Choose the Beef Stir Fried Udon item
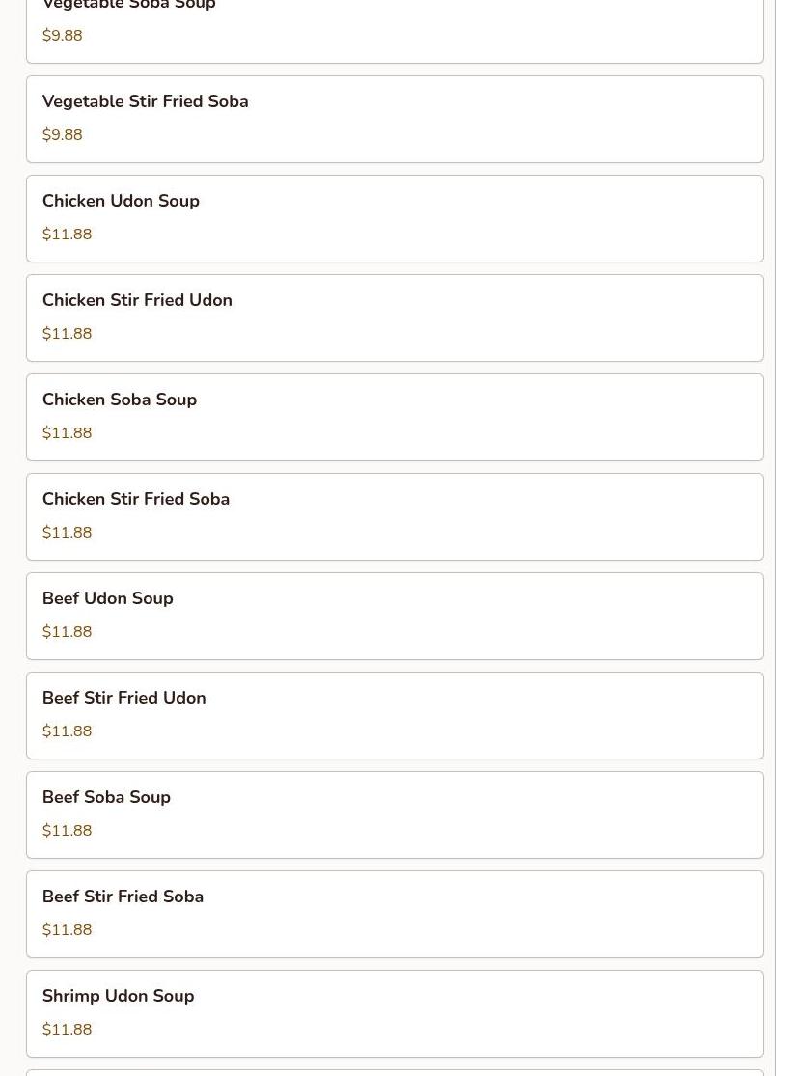795x1076 pixels. pos(394,715)
